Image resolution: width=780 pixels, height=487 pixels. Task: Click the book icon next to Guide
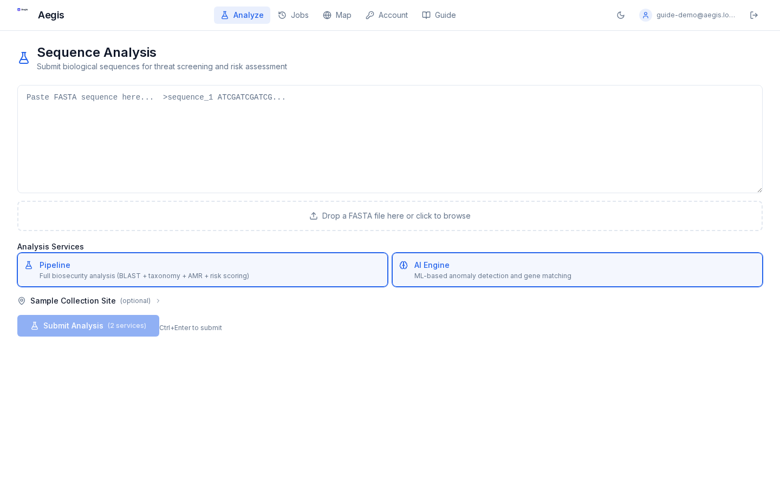point(426,15)
